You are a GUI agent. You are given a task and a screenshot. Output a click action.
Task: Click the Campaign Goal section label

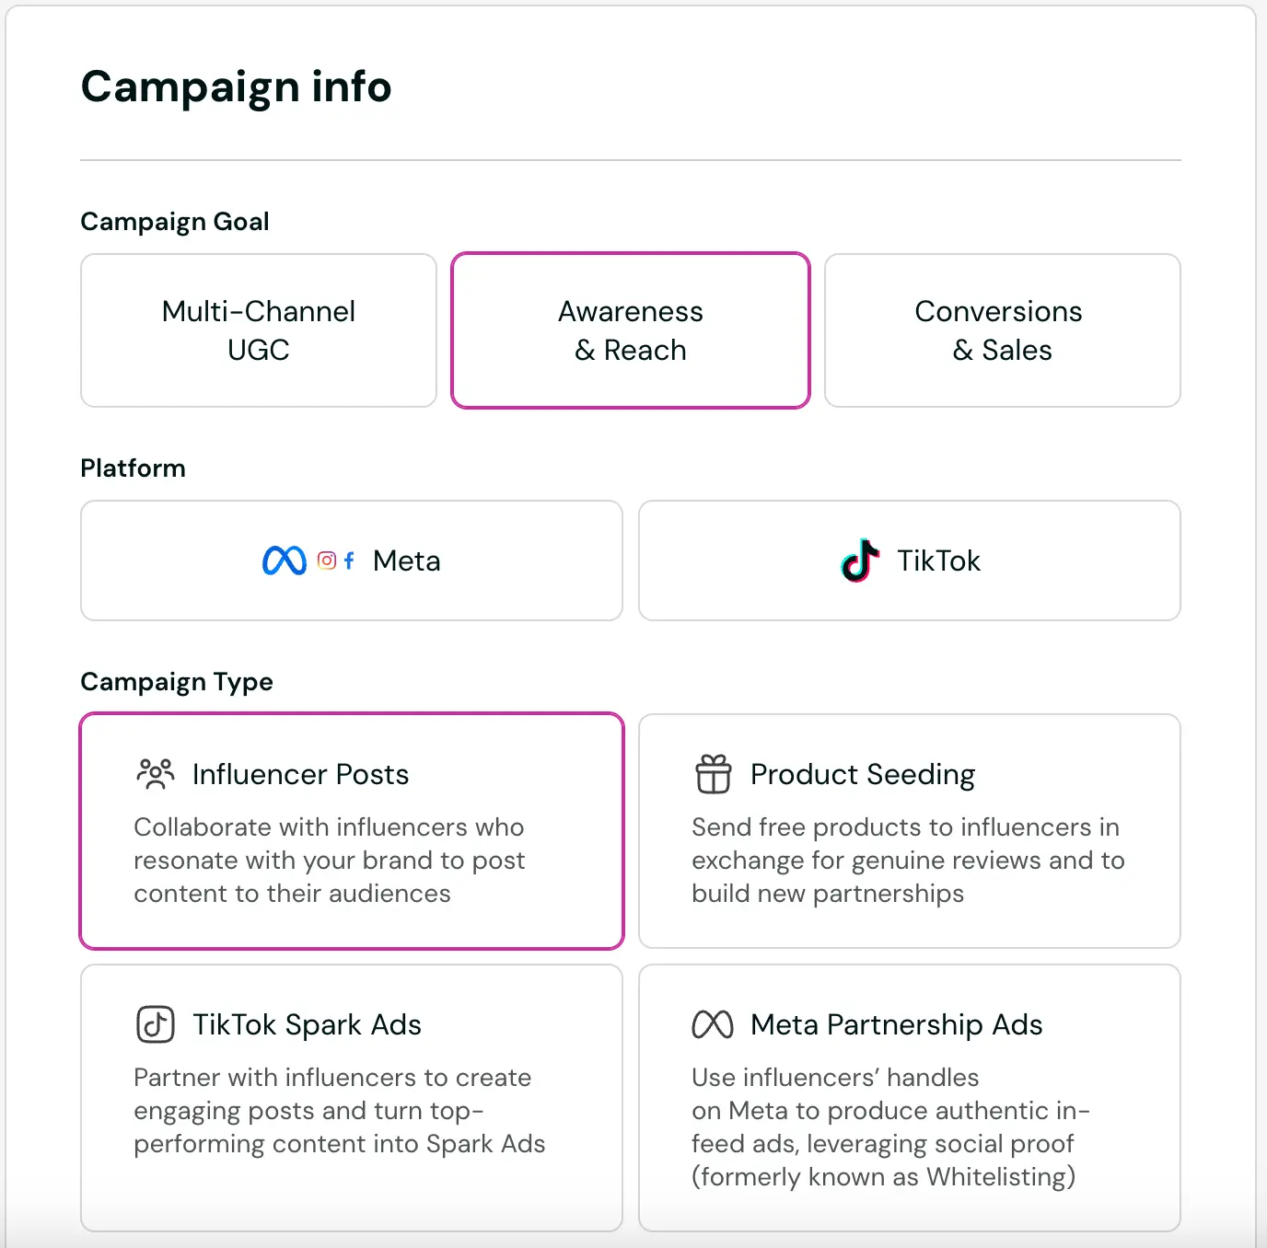[175, 221]
